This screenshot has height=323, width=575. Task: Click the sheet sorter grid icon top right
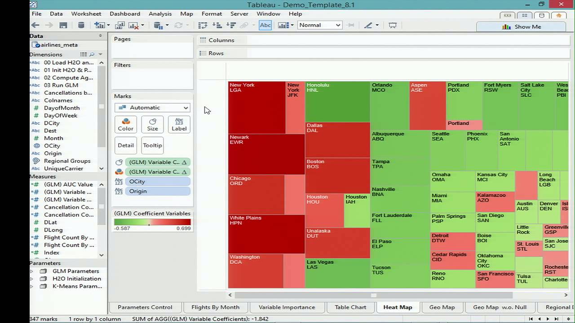(525, 15)
